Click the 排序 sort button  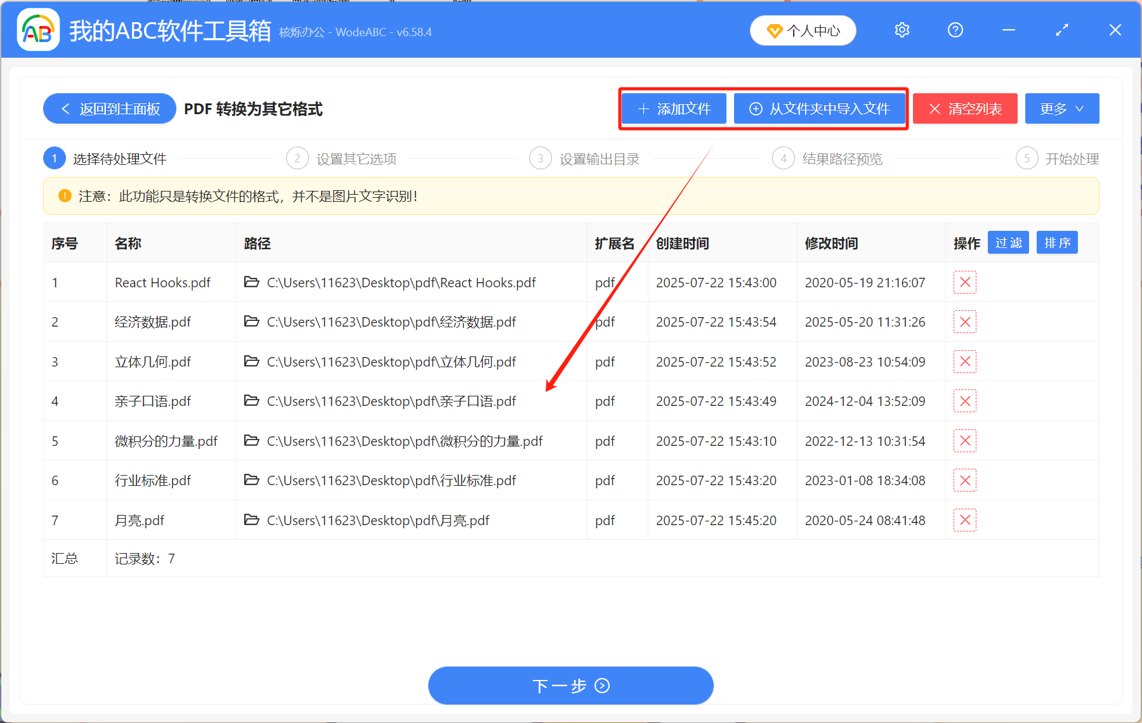tap(1057, 242)
